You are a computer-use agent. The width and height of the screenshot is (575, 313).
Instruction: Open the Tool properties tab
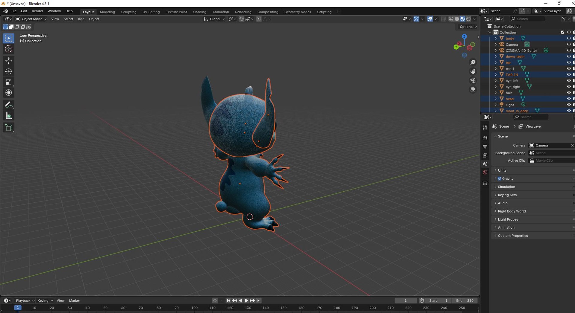point(485,128)
